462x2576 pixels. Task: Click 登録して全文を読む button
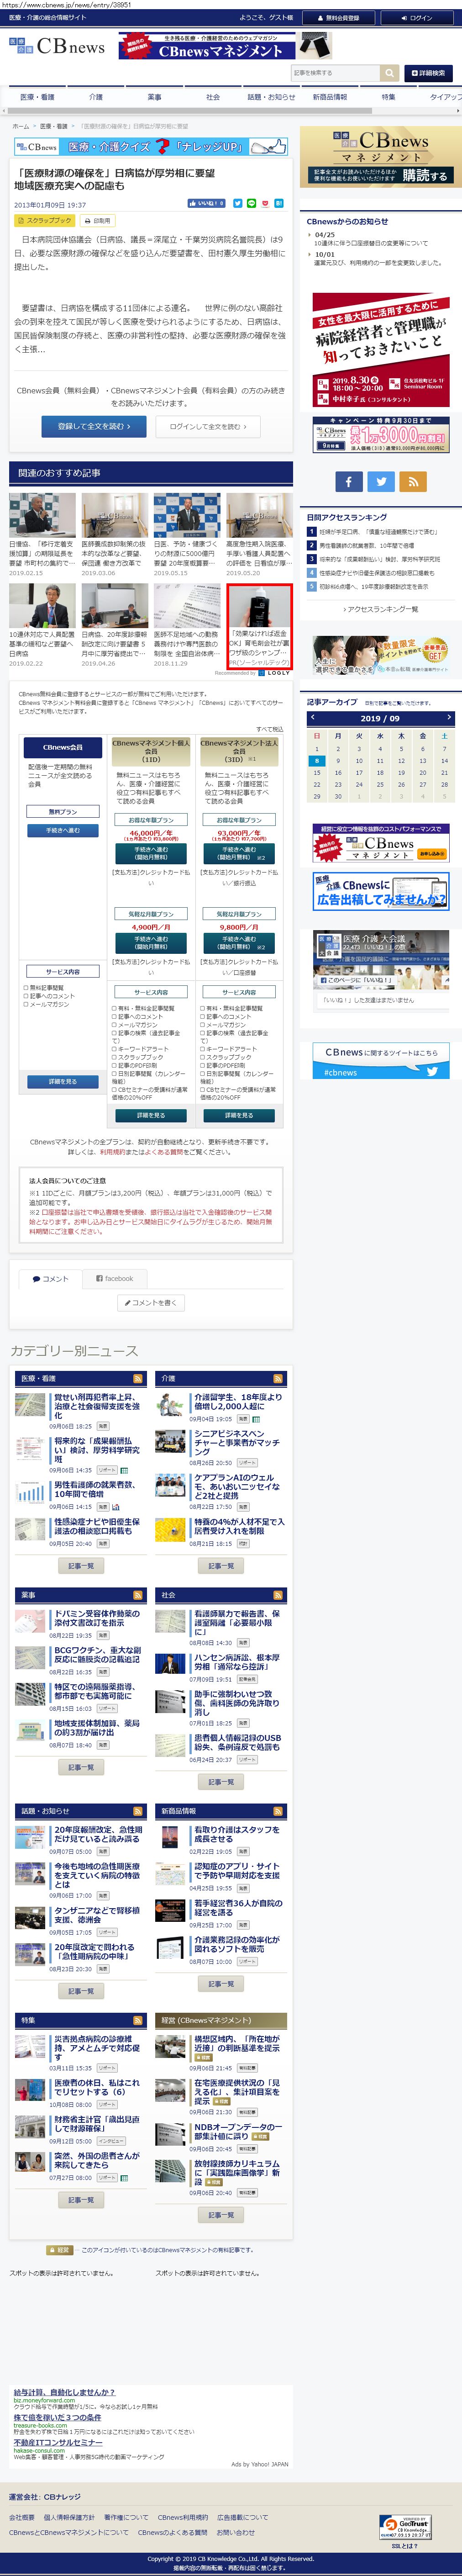pyautogui.click(x=94, y=426)
